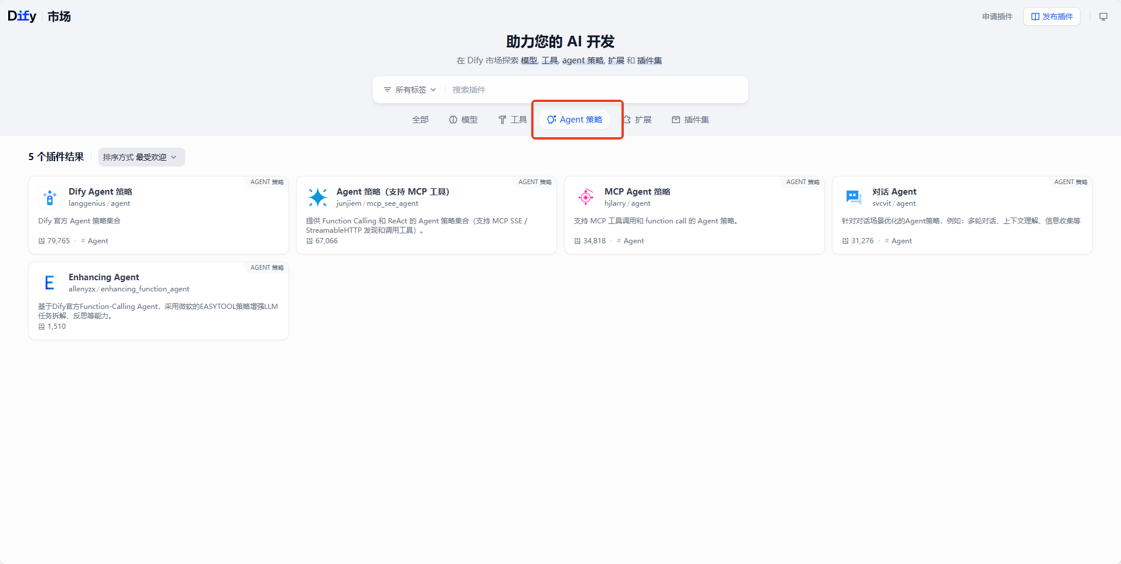1121x564 pixels.
Task: Click the 对话 Agent chat bubble icon
Action: coord(854,198)
